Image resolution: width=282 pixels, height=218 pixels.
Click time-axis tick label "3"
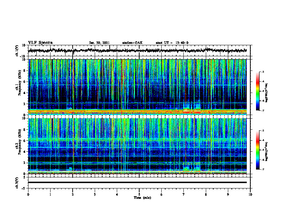95,194
